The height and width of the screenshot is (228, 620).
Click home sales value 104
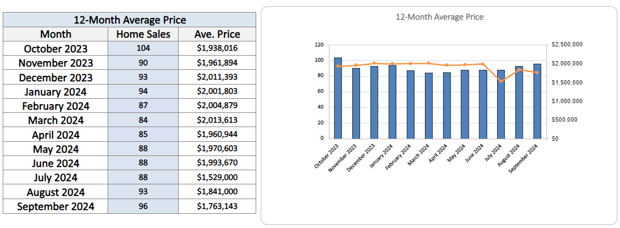pos(143,49)
